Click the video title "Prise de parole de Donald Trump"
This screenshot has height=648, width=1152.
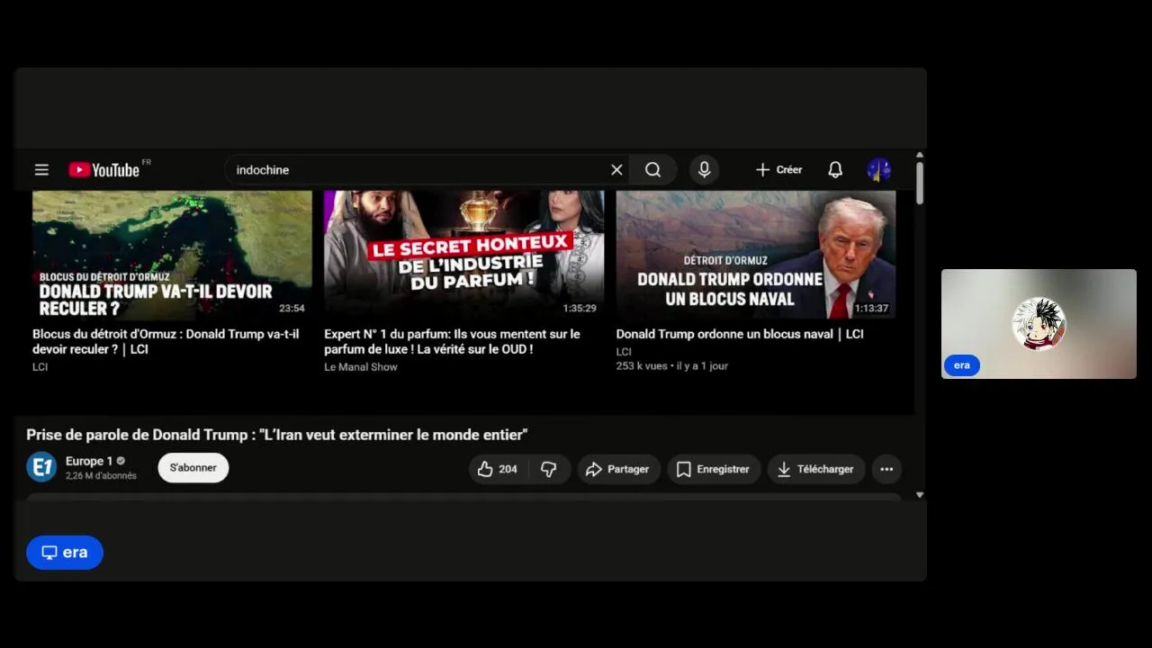pos(276,435)
